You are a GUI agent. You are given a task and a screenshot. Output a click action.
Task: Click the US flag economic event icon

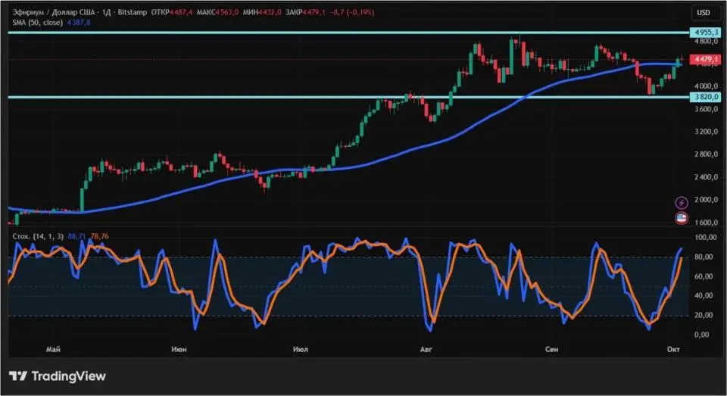(x=681, y=219)
